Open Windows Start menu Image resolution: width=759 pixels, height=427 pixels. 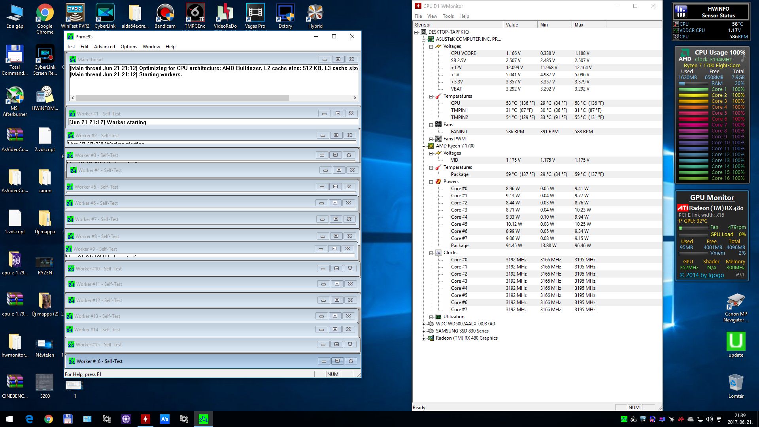[9, 419]
